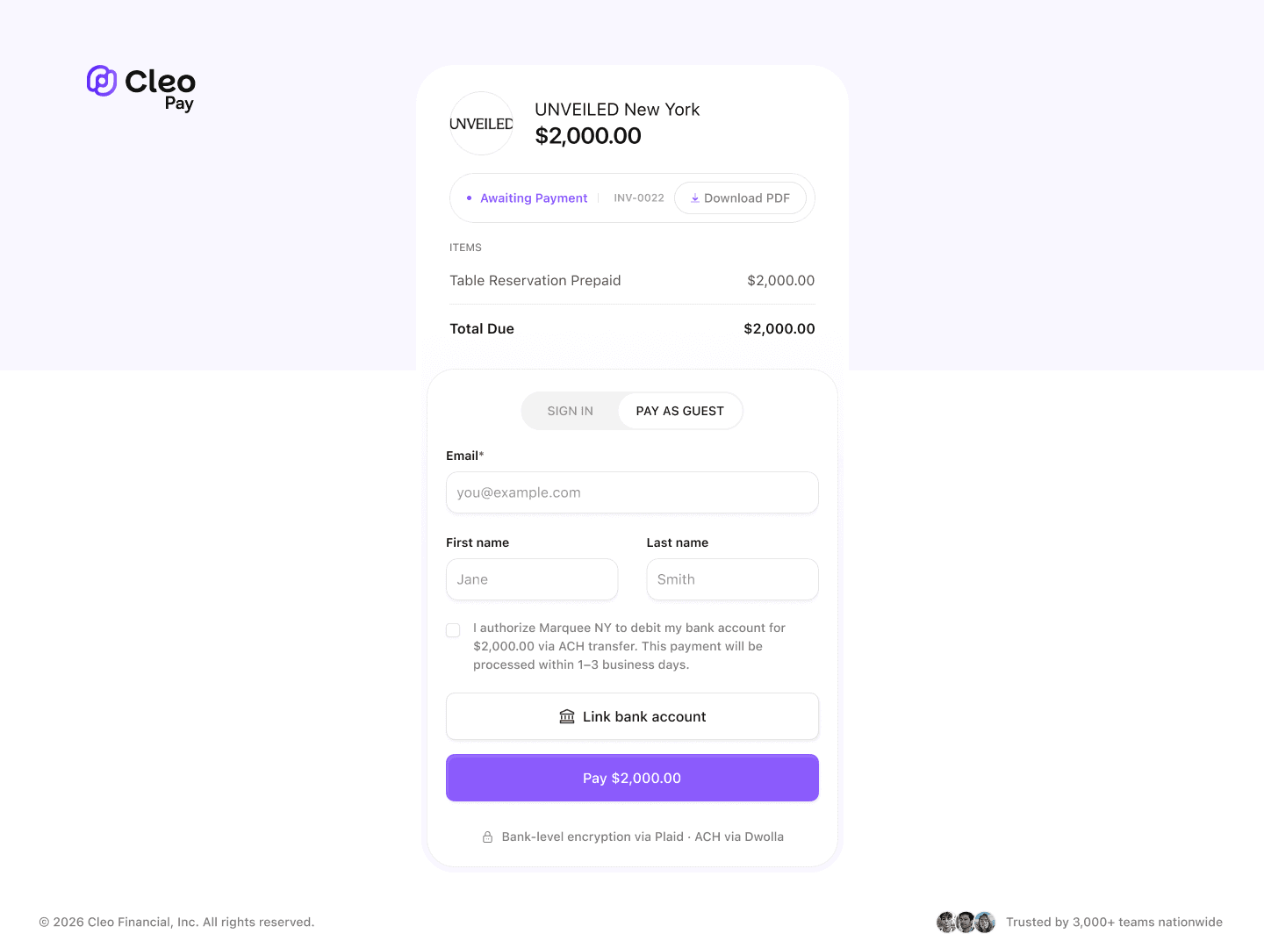Click the rightmost avatar icon

tap(985, 922)
